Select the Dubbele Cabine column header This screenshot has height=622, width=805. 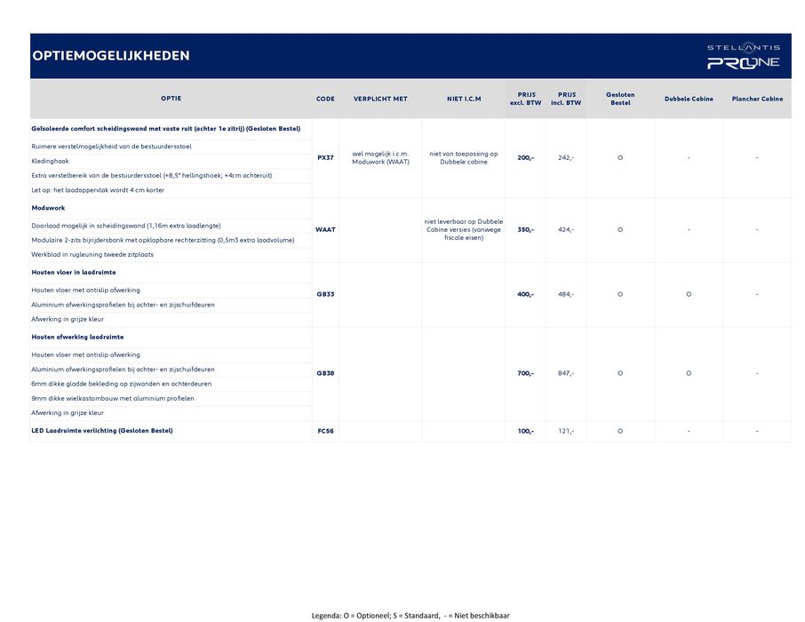tap(689, 99)
